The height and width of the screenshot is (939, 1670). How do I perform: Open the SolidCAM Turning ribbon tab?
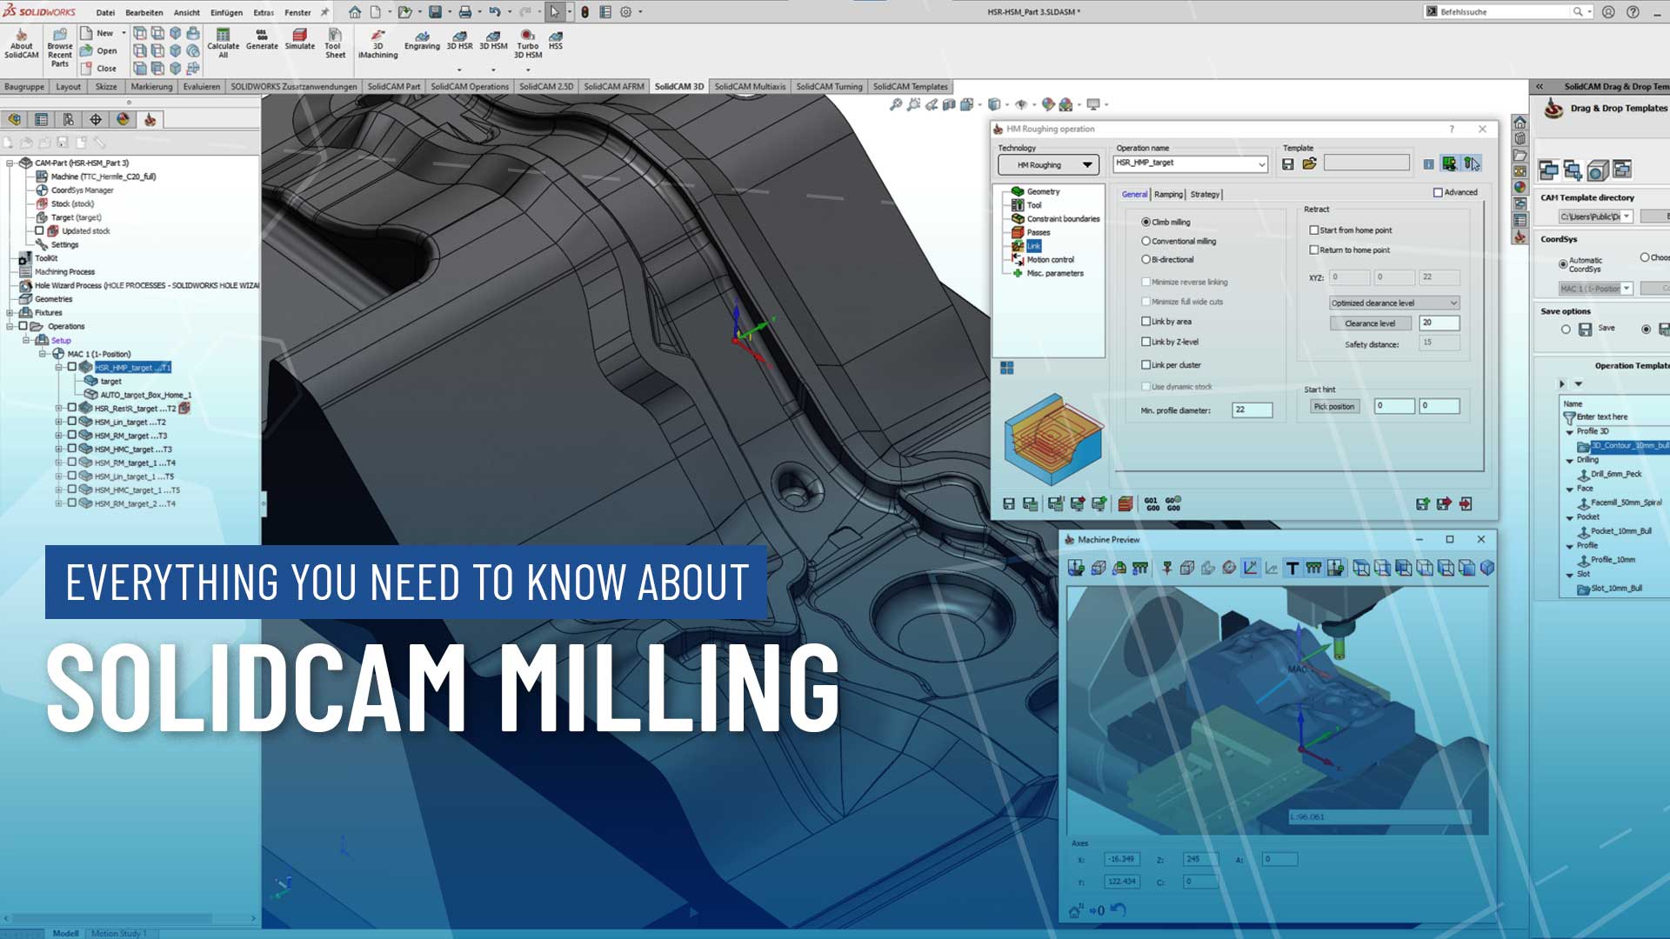coord(828,87)
